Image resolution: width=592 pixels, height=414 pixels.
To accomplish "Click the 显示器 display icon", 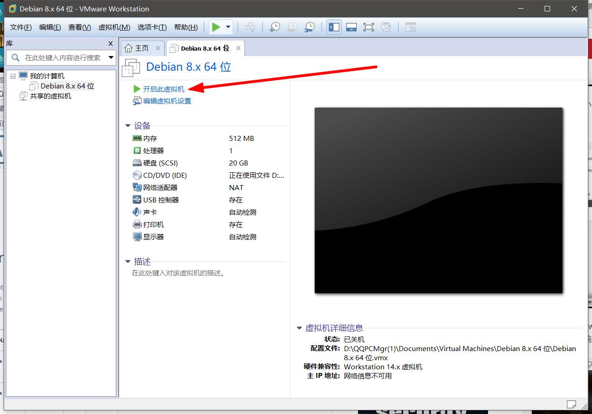I will click(x=137, y=237).
